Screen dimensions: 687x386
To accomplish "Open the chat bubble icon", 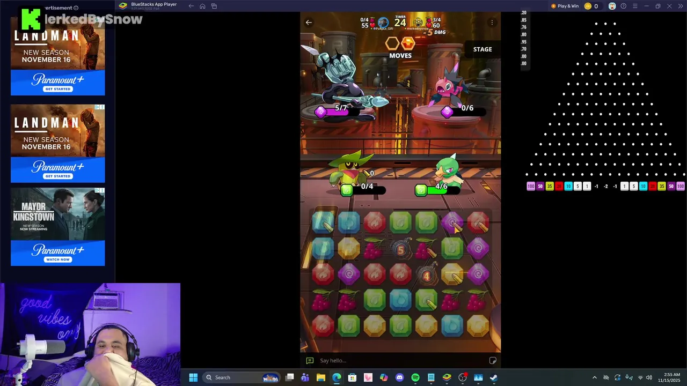I will pyautogui.click(x=310, y=361).
